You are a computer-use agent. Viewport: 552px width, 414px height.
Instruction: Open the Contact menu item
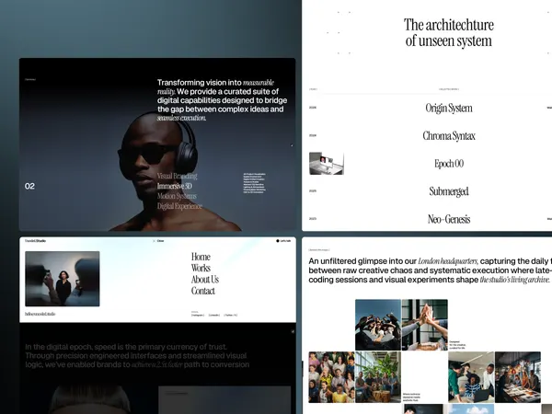tap(203, 291)
